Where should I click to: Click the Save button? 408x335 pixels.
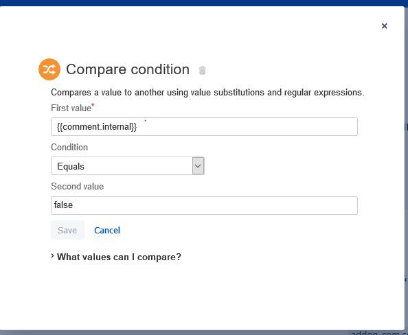[67, 230]
